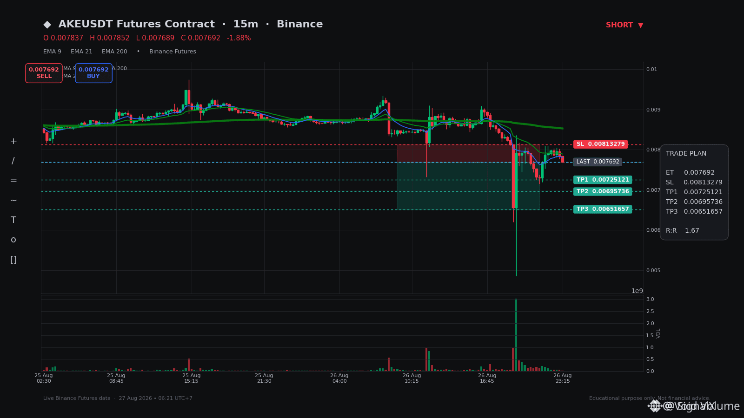The height and width of the screenshot is (418, 744).
Task: Toggle the EMA 9 indicator label
Action: tap(52, 52)
